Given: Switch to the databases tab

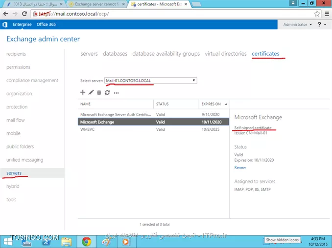Looking at the screenshot, I should coord(115,54).
